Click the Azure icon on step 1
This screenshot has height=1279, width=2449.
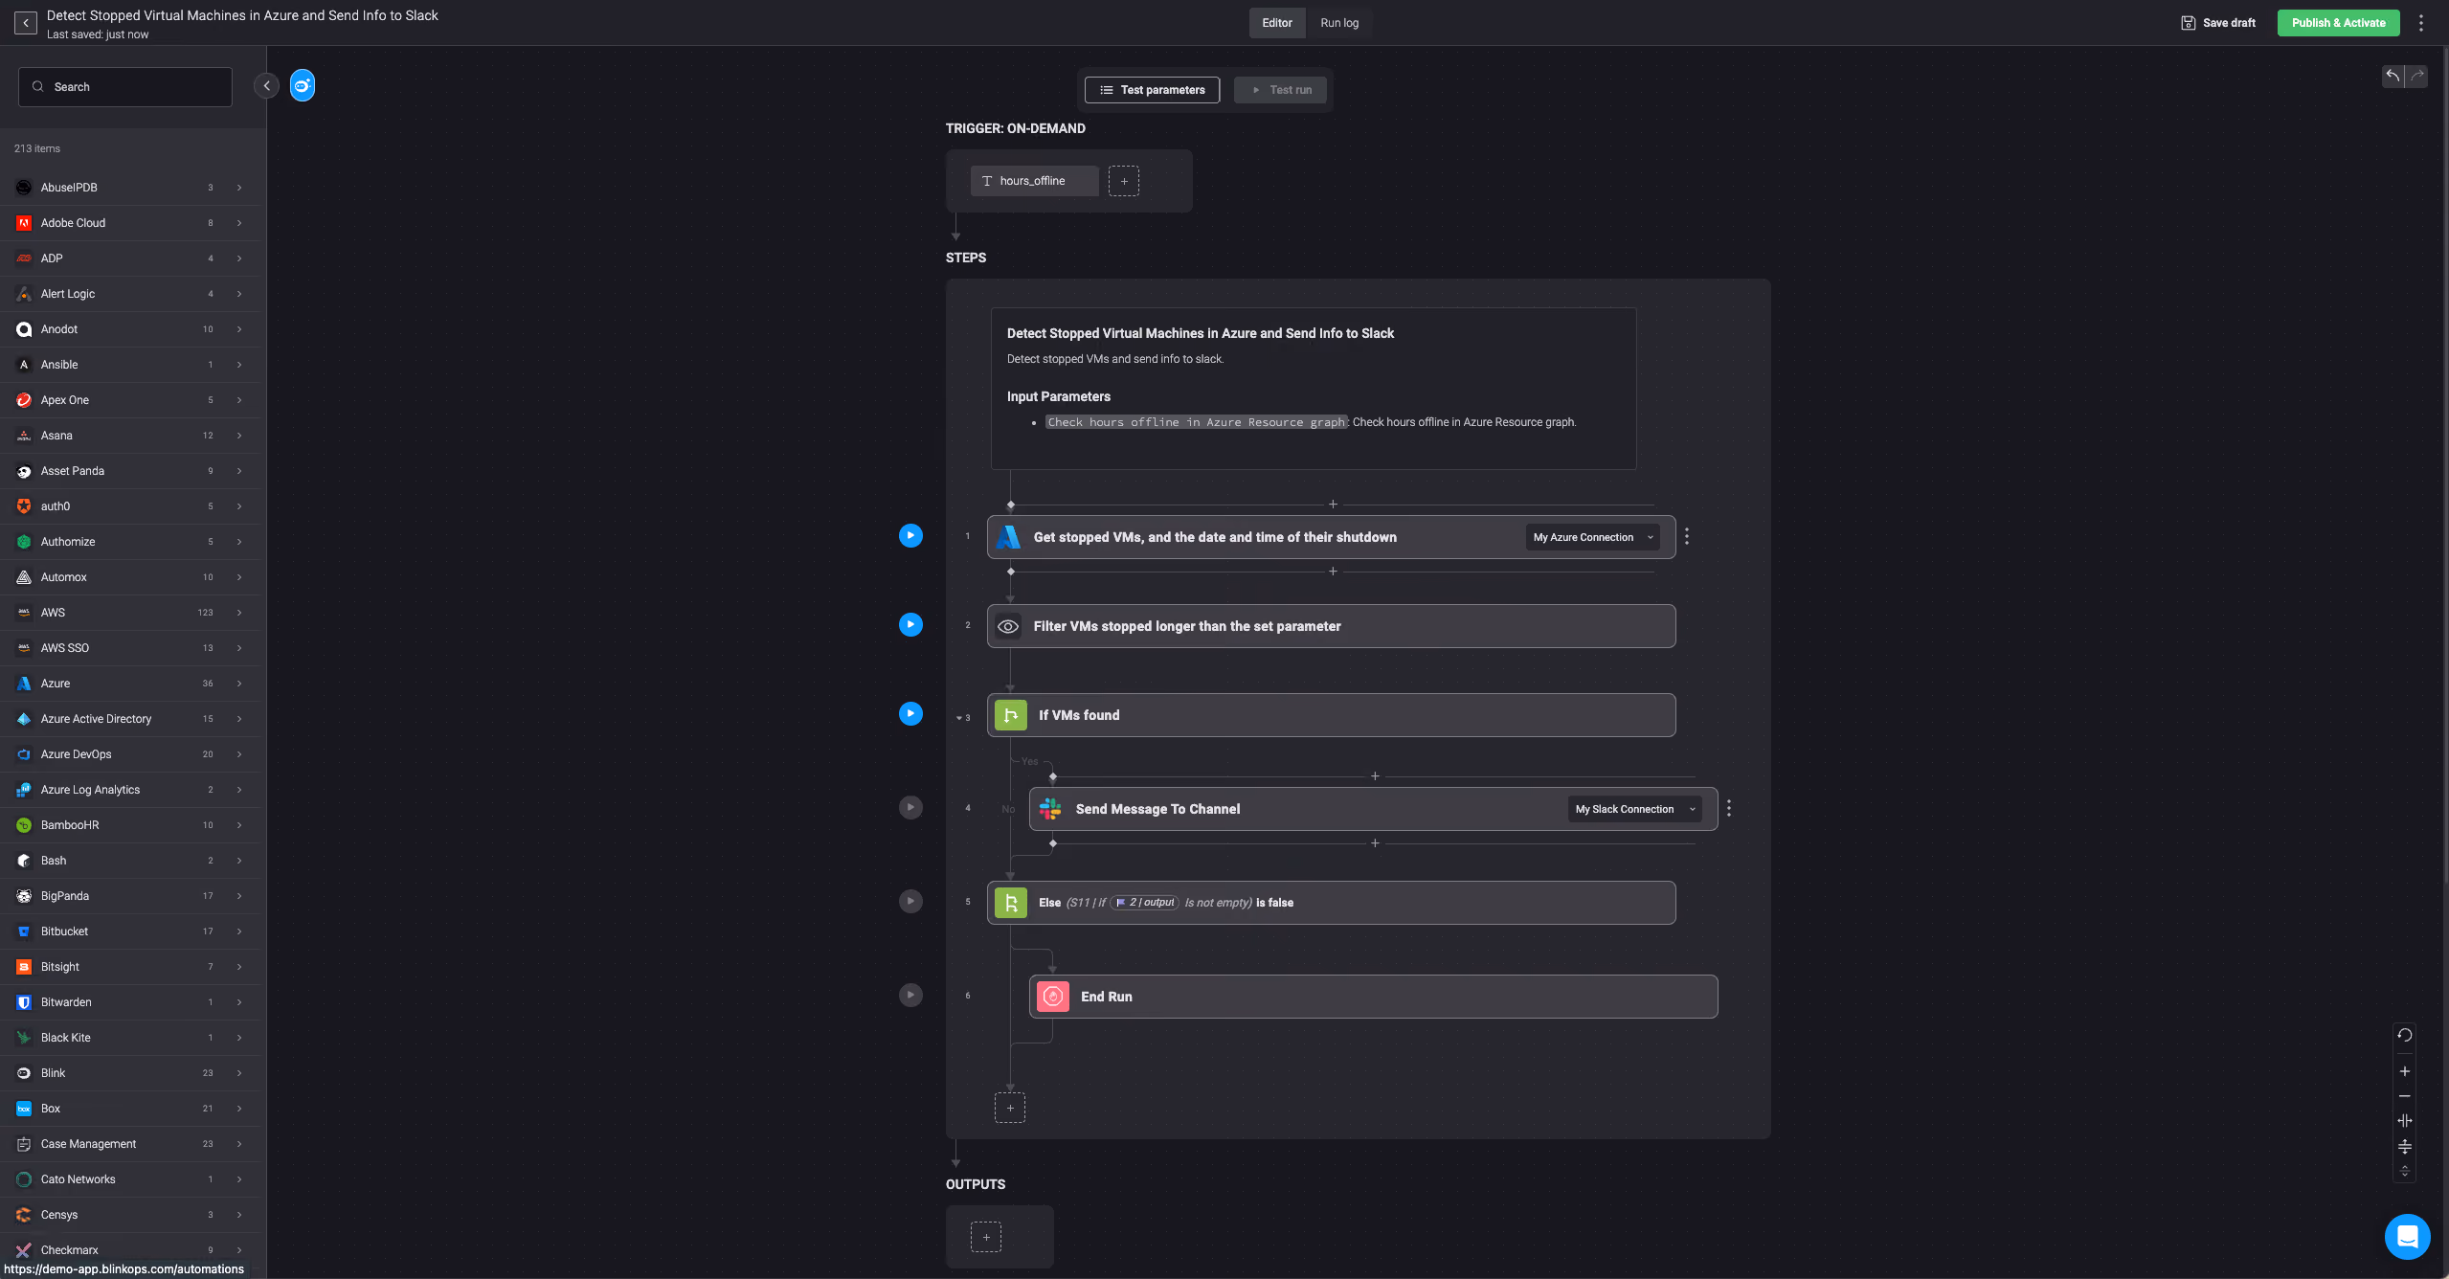[1008, 537]
